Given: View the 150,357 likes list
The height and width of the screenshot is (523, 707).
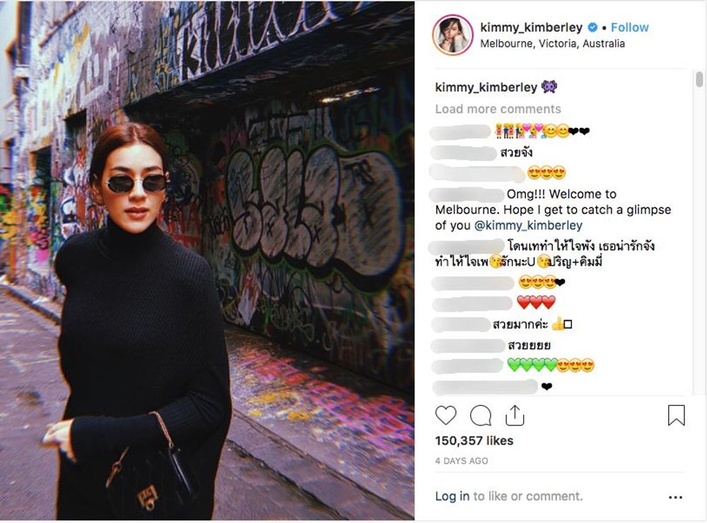Looking at the screenshot, I should click(474, 440).
